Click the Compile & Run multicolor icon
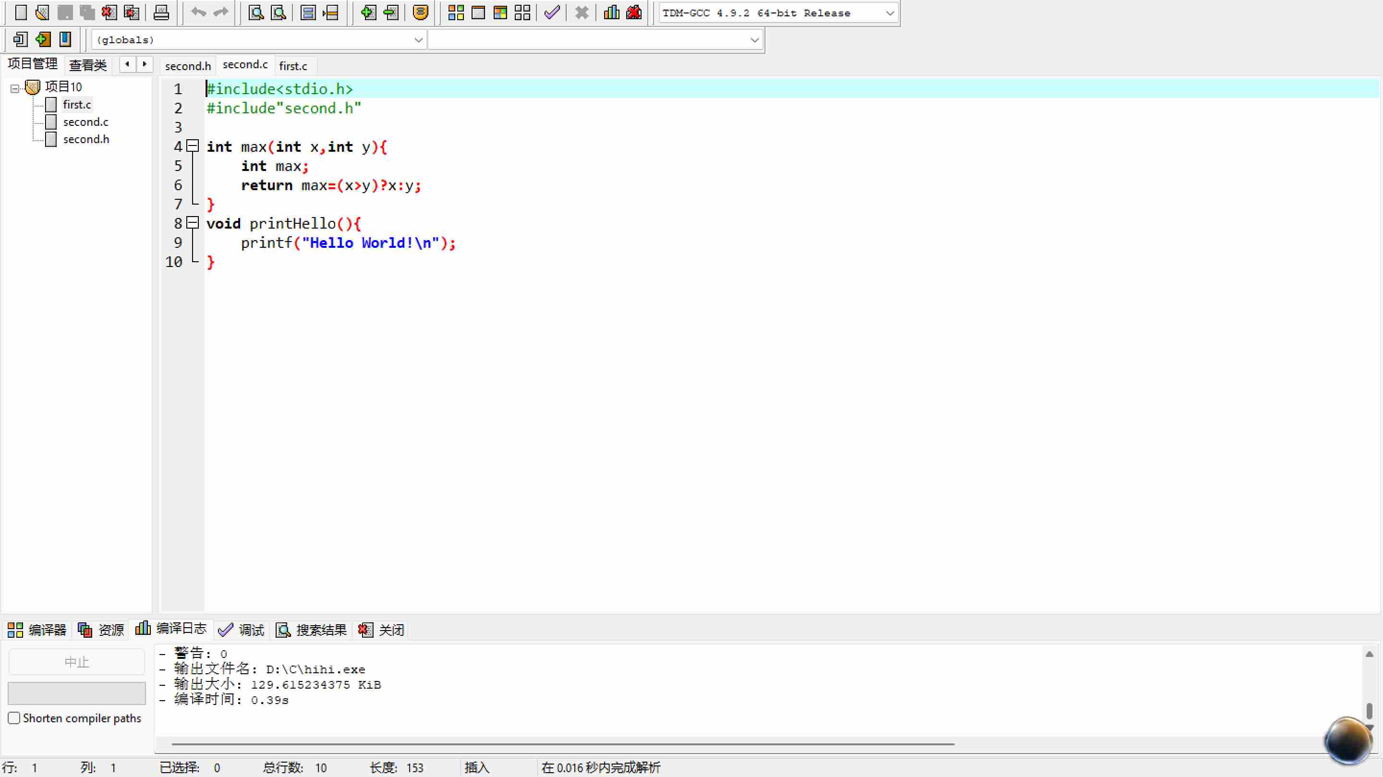Screen dimensions: 1383x777 500,12
